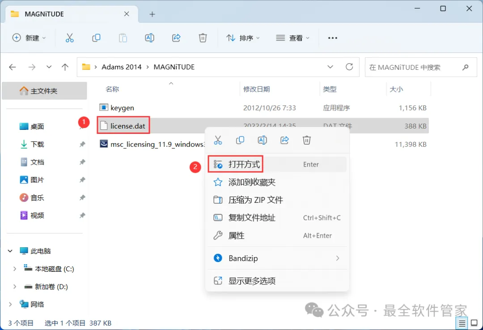Click the Share icon in the context menu

point(284,140)
